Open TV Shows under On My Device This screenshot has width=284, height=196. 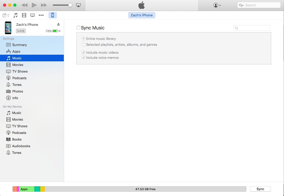click(x=32, y=126)
